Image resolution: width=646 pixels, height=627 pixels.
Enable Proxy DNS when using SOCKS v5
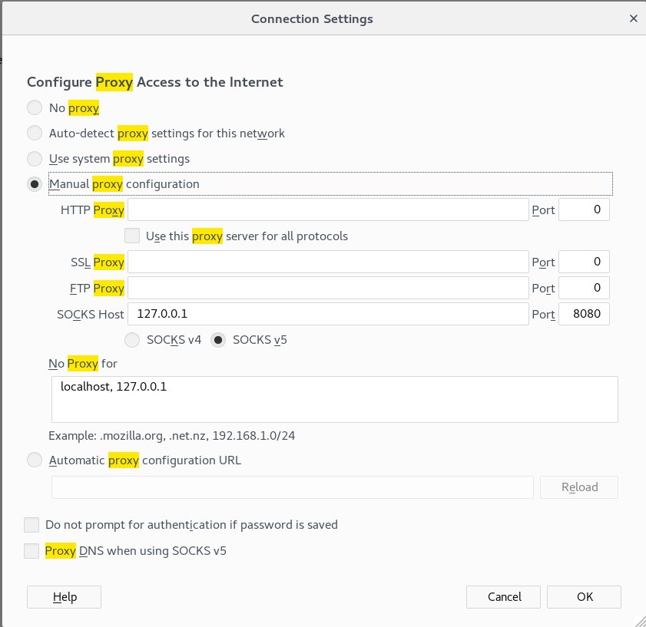(31, 550)
